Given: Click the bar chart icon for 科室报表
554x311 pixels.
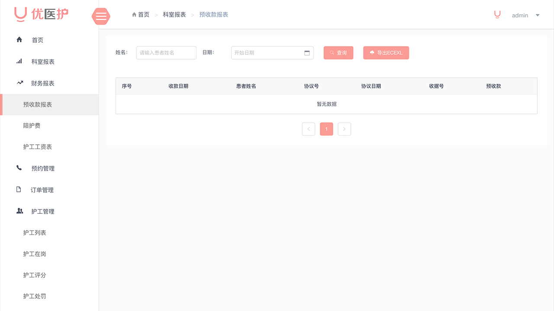Looking at the screenshot, I should coord(19,61).
